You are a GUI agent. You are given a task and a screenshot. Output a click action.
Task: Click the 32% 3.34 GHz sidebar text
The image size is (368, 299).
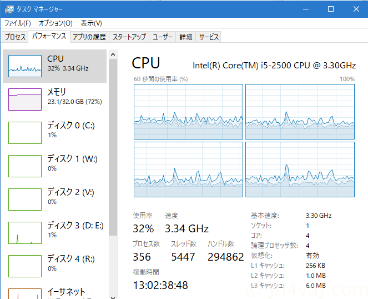[68, 68]
